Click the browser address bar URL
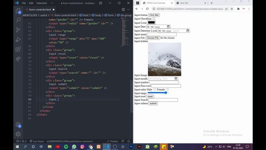 [x=190, y=9]
